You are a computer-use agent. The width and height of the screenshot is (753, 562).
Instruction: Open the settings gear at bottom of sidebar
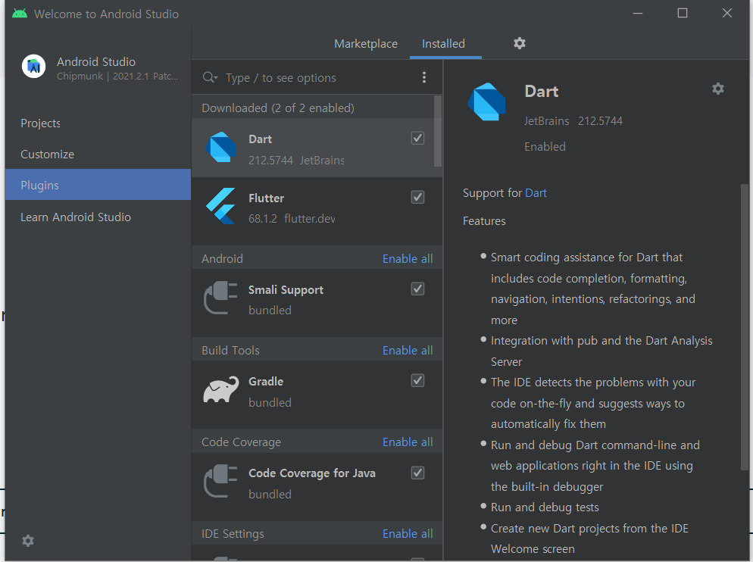(x=28, y=541)
